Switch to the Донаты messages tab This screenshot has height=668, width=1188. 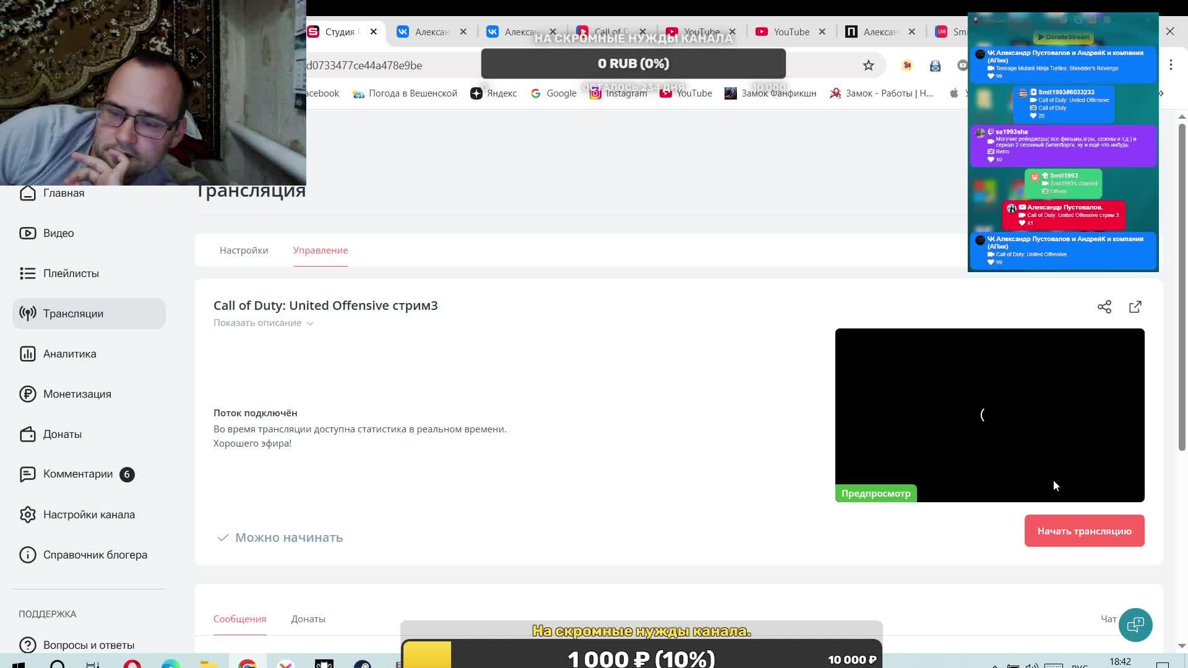point(308,619)
